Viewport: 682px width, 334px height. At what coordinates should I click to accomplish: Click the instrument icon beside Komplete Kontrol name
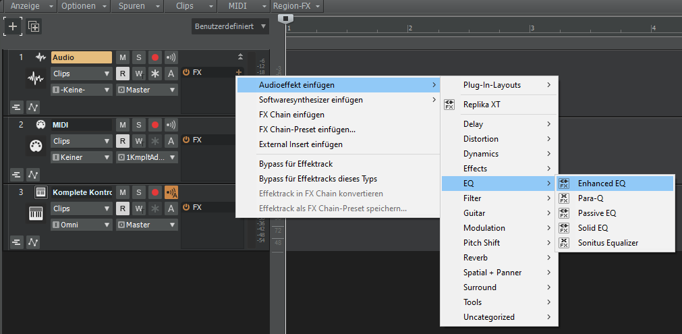point(40,192)
